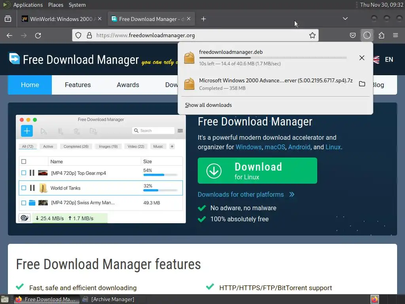The width and height of the screenshot is (405, 304).
Task: Click the padlock site info icon
Action: coord(89,35)
